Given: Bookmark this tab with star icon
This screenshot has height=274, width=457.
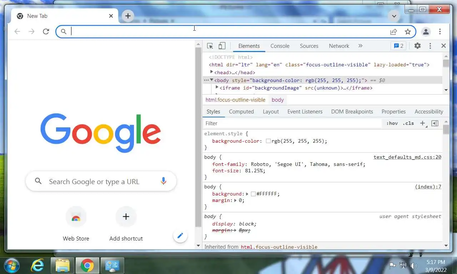Looking at the screenshot, I should click(x=408, y=32).
